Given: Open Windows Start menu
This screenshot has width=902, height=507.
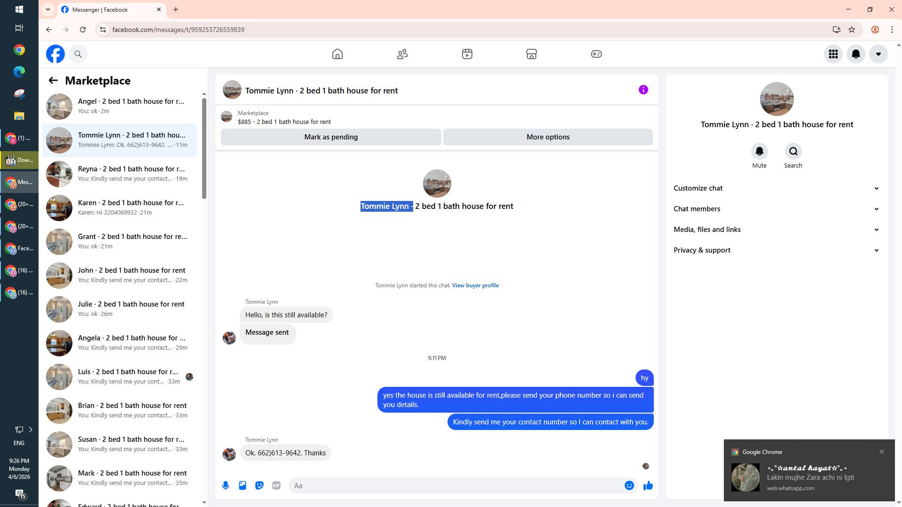Looking at the screenshot, I should [19, 9].
